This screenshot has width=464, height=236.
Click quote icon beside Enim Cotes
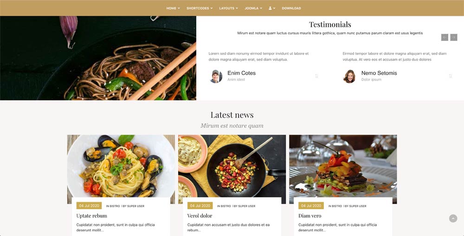(x=316, y=76)
